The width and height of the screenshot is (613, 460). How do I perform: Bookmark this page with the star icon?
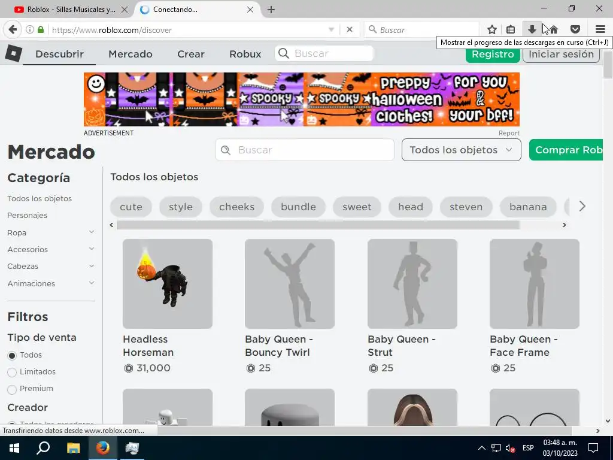pos(492,30)
